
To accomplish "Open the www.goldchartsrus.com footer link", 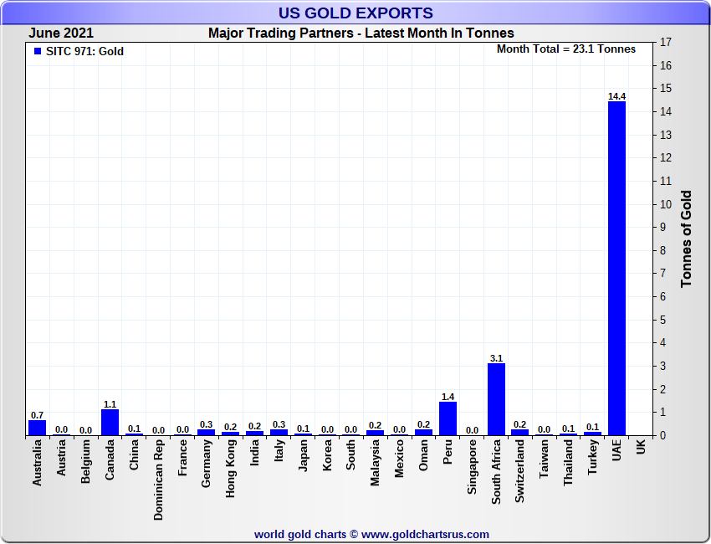I will (x=425, y=534).
